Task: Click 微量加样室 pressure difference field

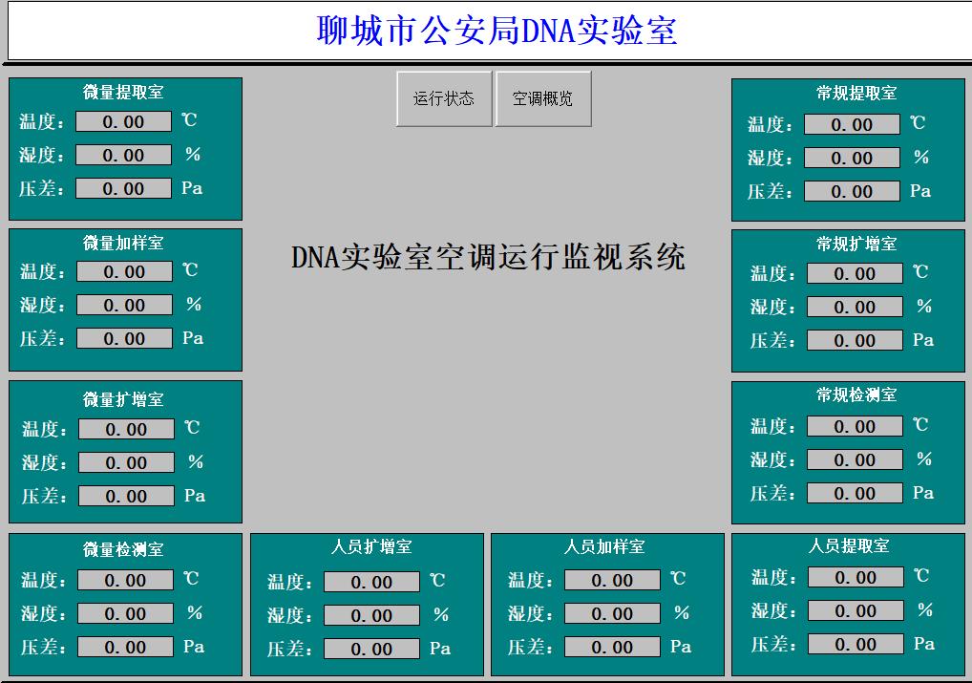Action: point(124,338)
